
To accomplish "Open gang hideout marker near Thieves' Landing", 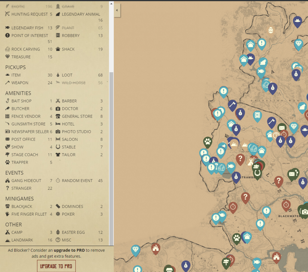I will pyautogui.click(x=276, y=257).
